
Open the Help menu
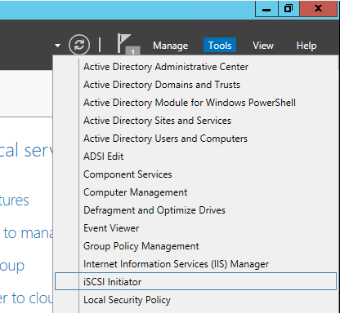pos(306,46)
